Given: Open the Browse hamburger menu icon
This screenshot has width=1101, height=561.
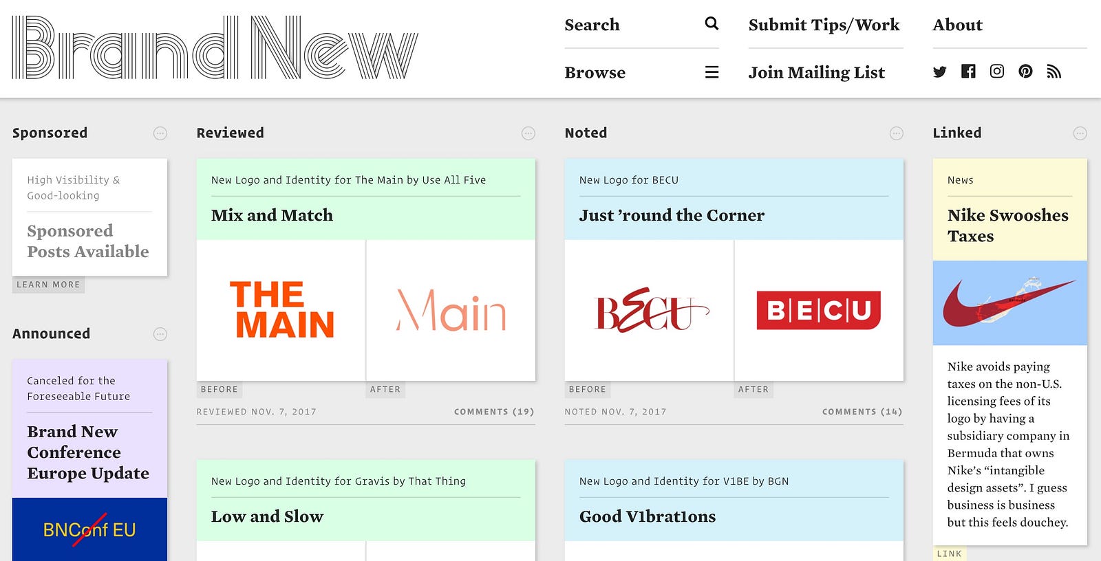Looking at the screenshot, I should point(712,72).
